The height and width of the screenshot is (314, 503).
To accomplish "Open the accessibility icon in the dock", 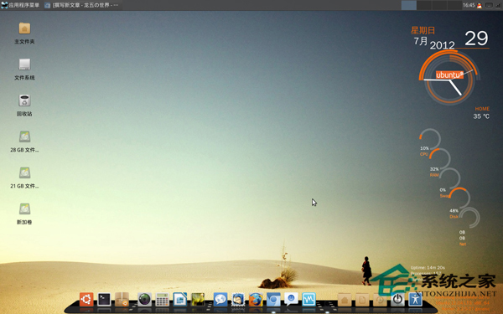I will tap(416, 300).
